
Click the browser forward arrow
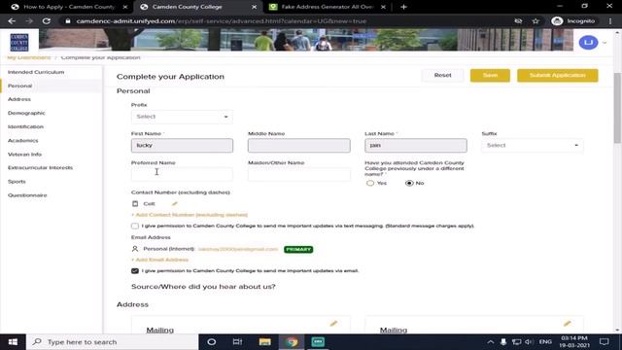click(29, 21)
